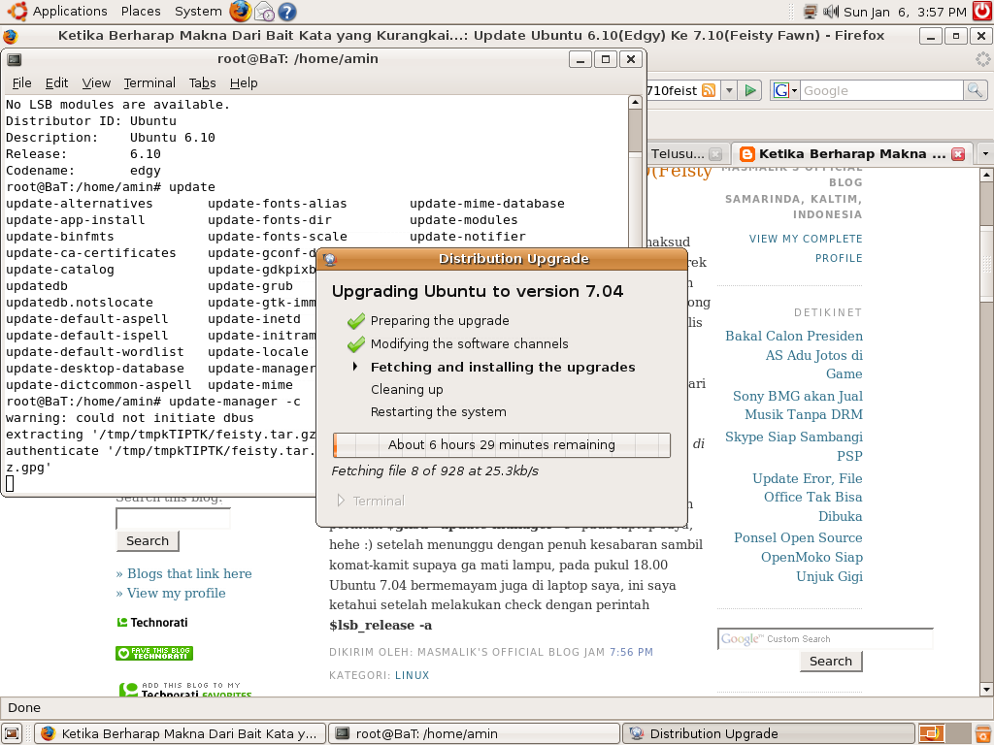Click the red power quit icon
Image resolution: width=994 pixels, height=745 pixels.
(982, 11)
